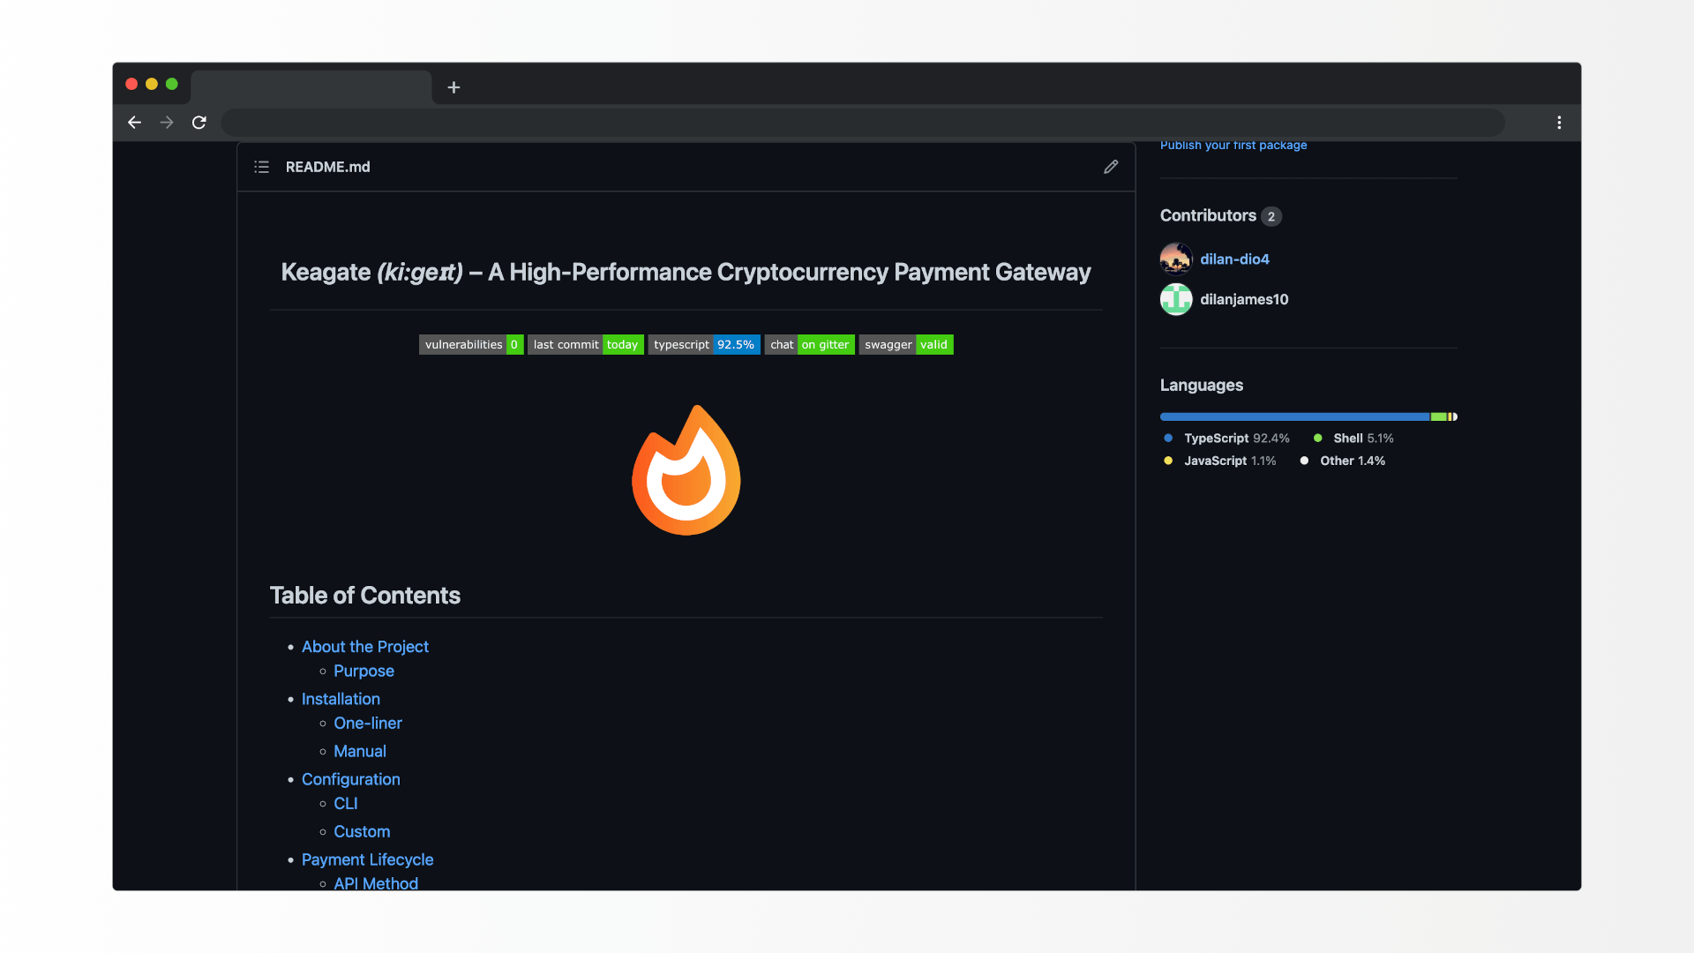Follow the One-liner installation link
The height and width of the screenshot is (953, 1694).
click(x=368, y=723)
